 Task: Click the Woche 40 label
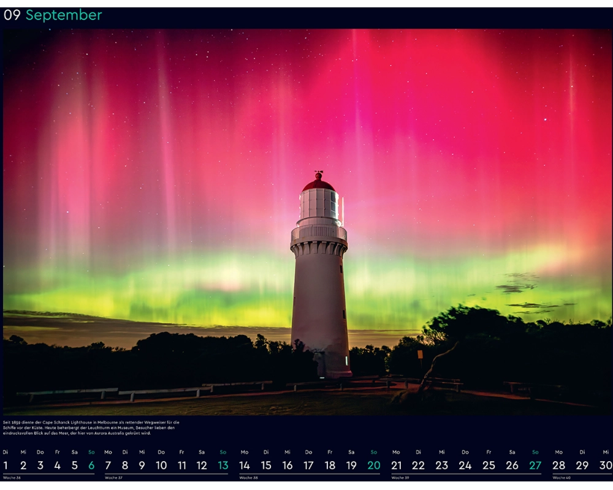562,478
